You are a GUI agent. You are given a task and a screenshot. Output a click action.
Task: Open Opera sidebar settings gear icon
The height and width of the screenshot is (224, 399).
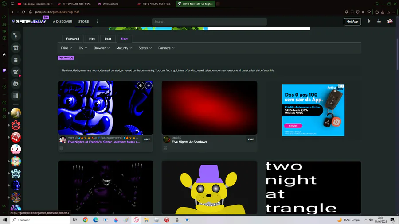(4, 116)
